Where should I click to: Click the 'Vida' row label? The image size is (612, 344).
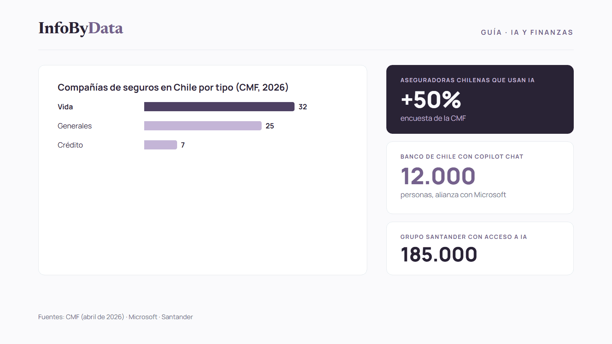tap(65, 107)
